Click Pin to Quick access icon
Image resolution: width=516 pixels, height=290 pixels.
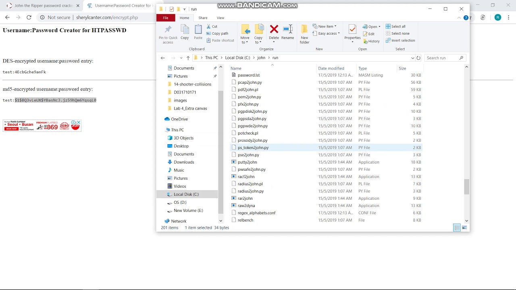[x=168, y=34]
